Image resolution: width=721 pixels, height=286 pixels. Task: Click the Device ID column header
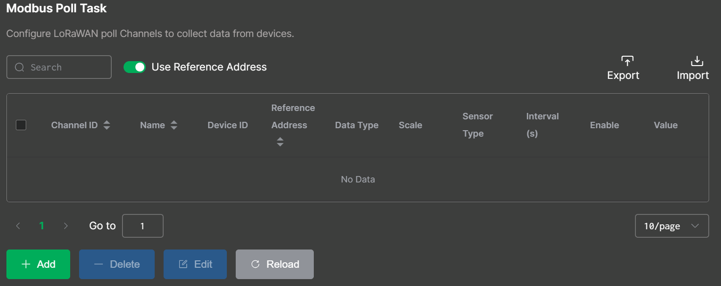click(x=228, y=125)
